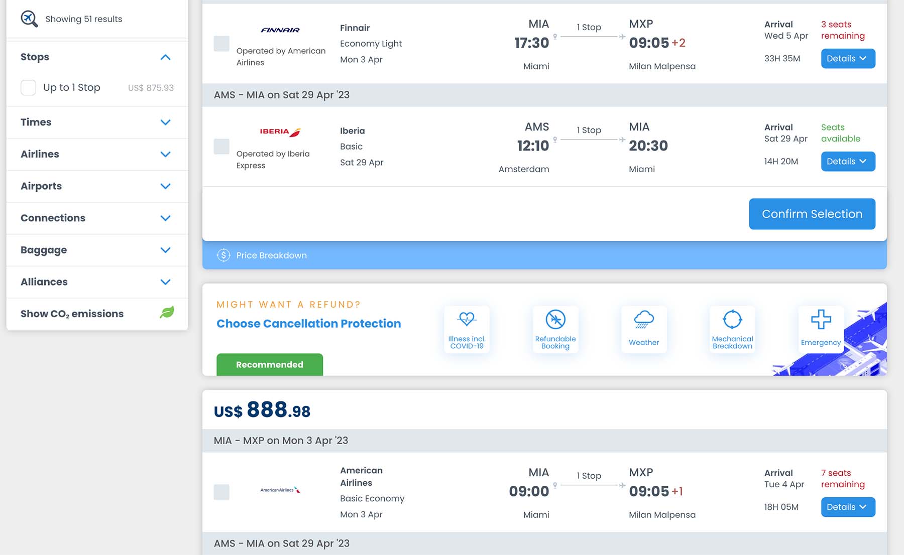Image resolution: width=904 pixels, height=555 pixels.
Task: Click the Mechanical Breakdown icon
Action: [x=732, y=319]
